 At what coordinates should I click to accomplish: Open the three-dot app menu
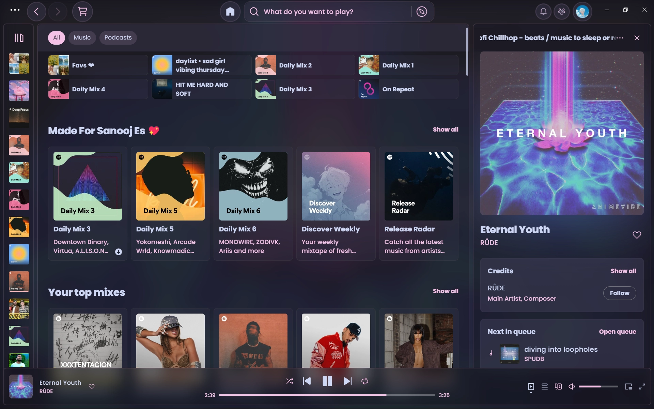tap(15, 10)
